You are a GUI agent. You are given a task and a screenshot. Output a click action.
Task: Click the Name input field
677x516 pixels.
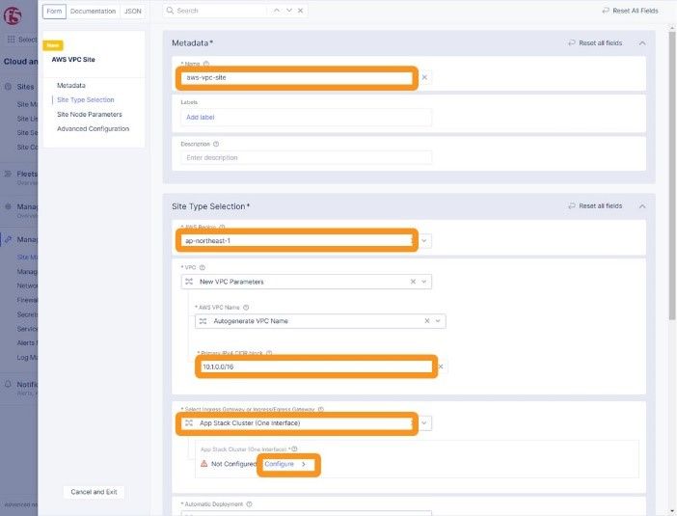point(297,78)
